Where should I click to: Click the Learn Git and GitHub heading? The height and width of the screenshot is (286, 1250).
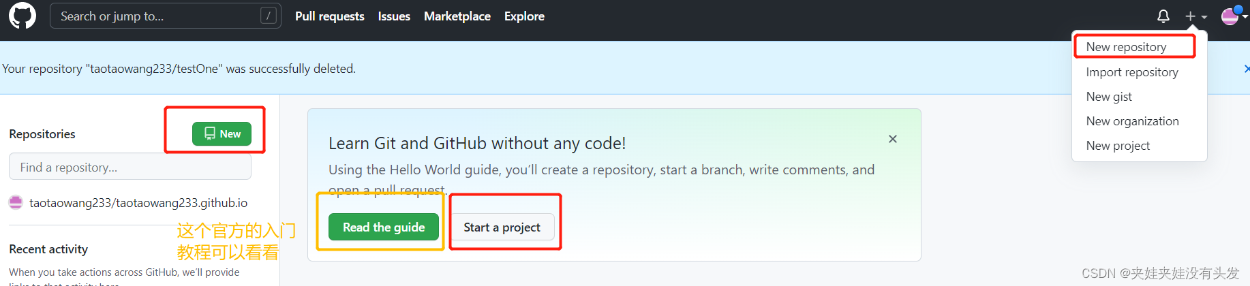(x=477, y=143)
